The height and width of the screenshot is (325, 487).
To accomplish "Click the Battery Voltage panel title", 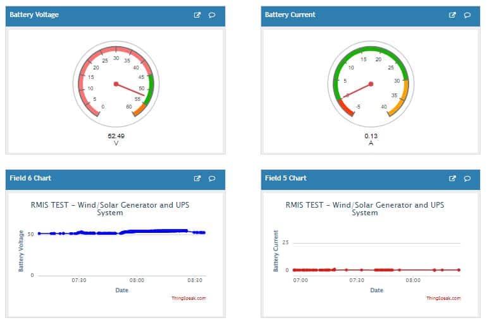I will pos(34,15).
